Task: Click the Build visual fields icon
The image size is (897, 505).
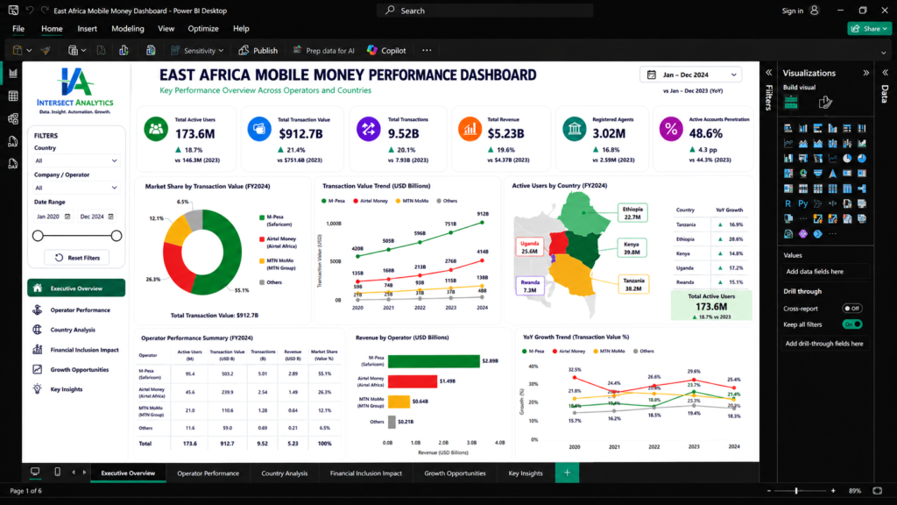Action: [x=791, y=103]
